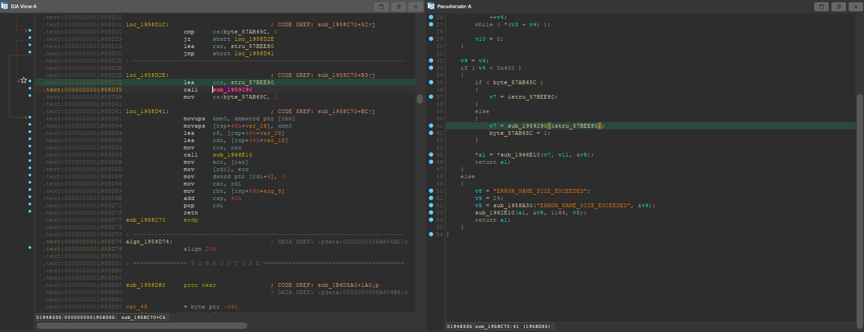864x332 pixels.
Task: Float the Pseudocode-A pane with restore button
Action: tap(839, 6)
